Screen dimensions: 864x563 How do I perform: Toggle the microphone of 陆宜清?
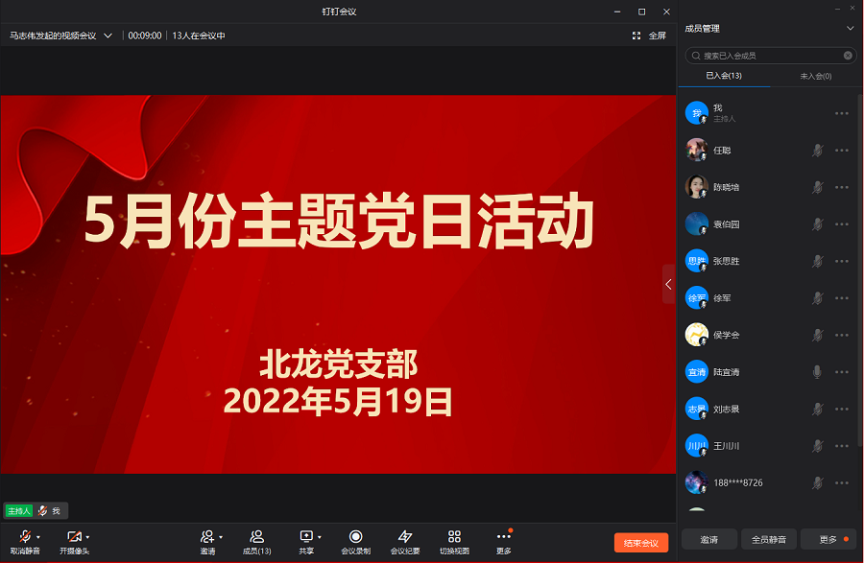(x=817, y=372)
